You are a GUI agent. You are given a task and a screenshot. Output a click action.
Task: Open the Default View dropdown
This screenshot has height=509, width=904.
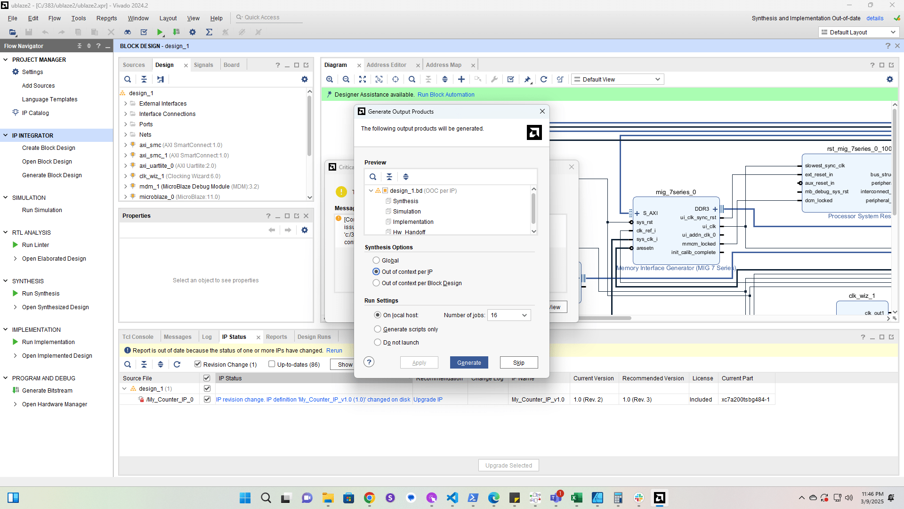pyautogui.click(x=617, y=79)
